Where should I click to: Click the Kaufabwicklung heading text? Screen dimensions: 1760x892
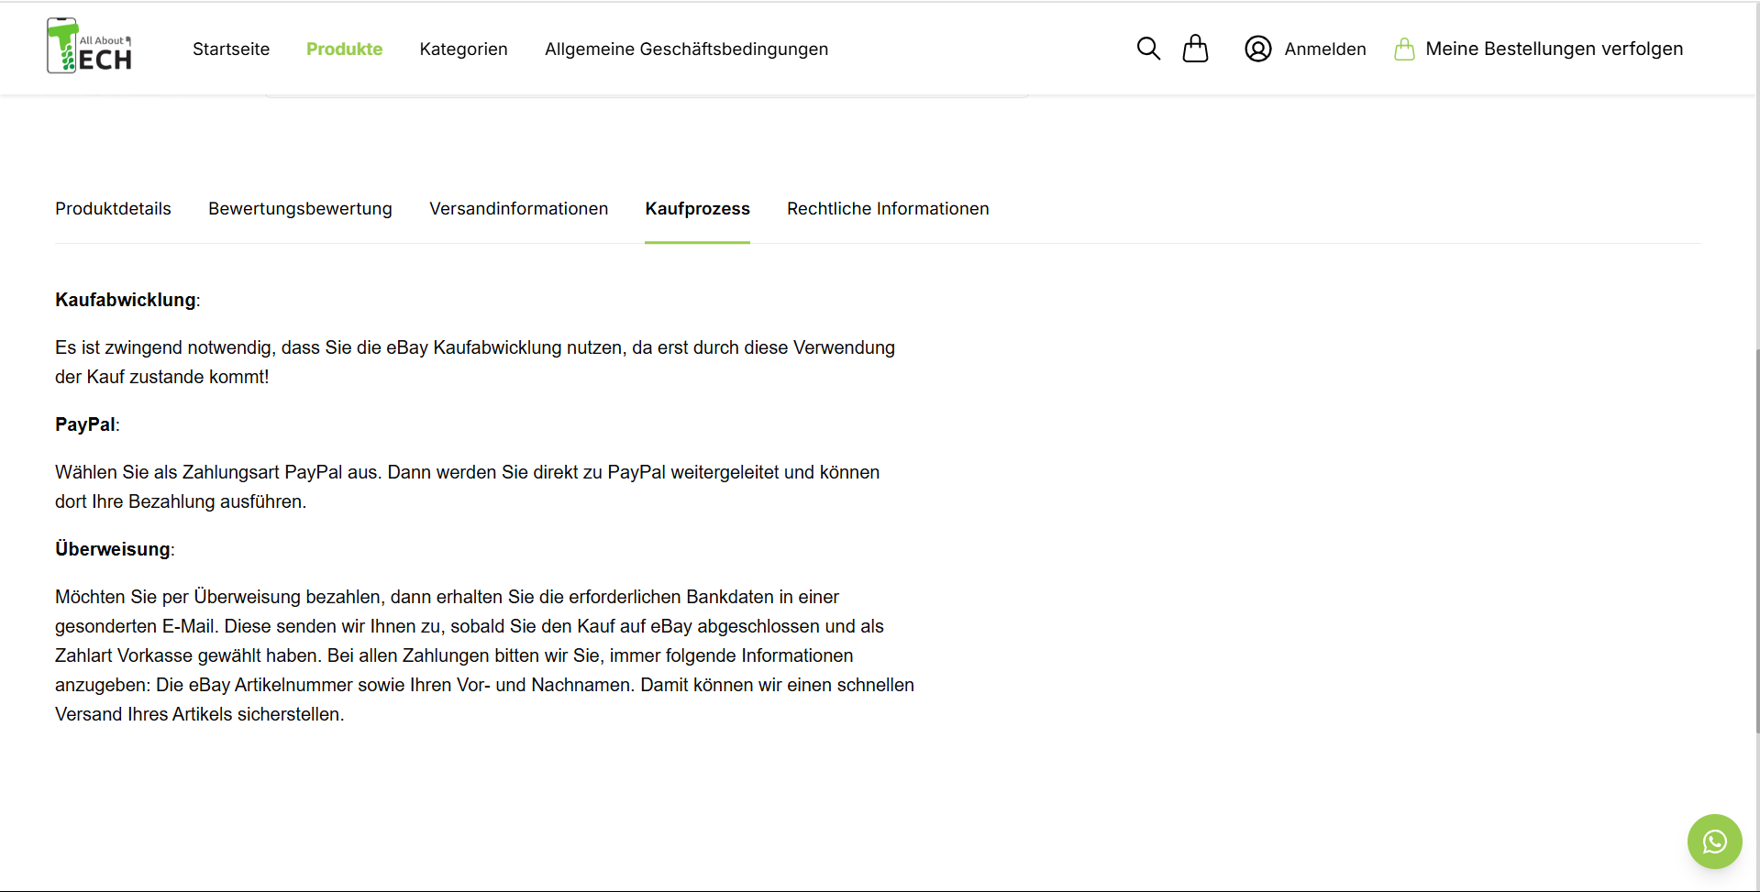[126, 300]
